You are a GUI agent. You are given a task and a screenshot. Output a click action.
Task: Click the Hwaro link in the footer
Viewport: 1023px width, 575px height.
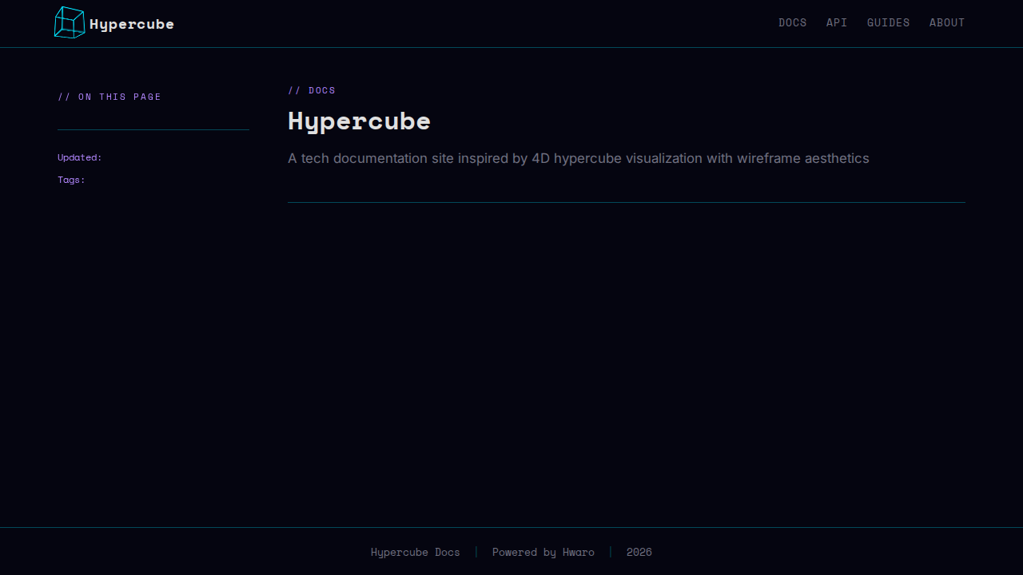point(578,552)
